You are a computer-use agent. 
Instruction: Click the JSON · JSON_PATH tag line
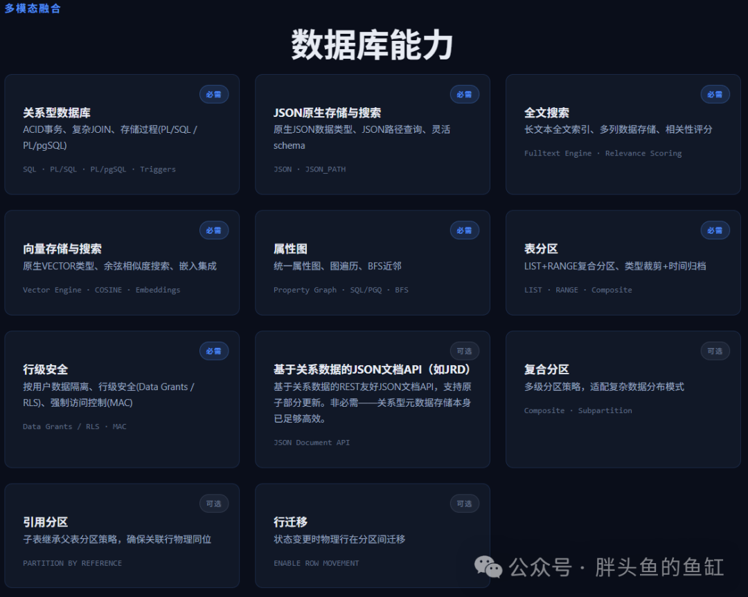click(310, 169)
